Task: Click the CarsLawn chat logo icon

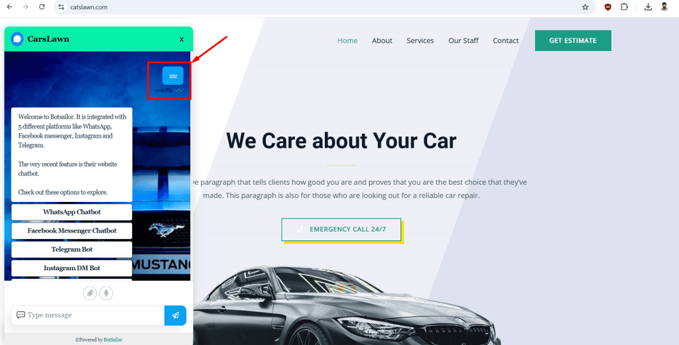Action: coord(17,39)
